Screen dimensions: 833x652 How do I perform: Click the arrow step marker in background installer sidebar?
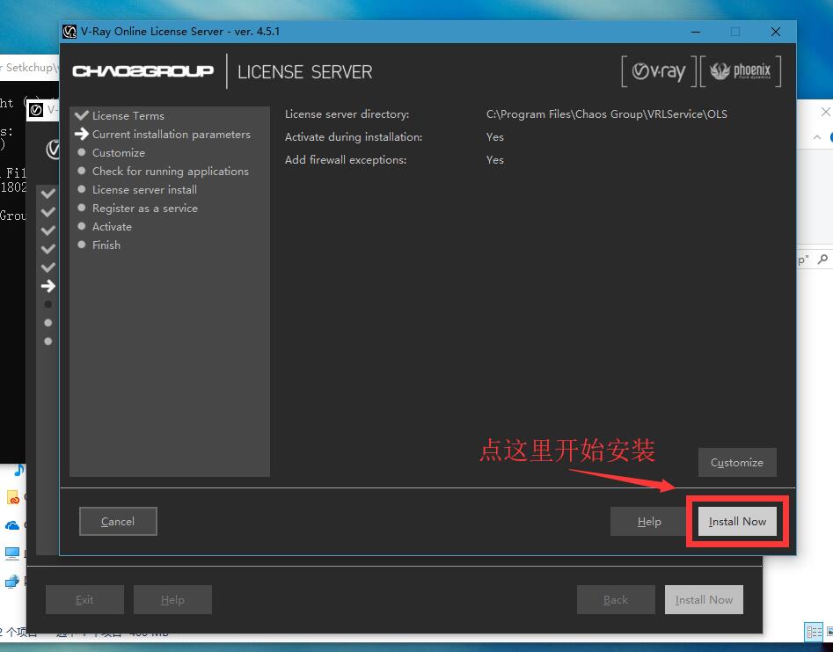coord(47,286)
